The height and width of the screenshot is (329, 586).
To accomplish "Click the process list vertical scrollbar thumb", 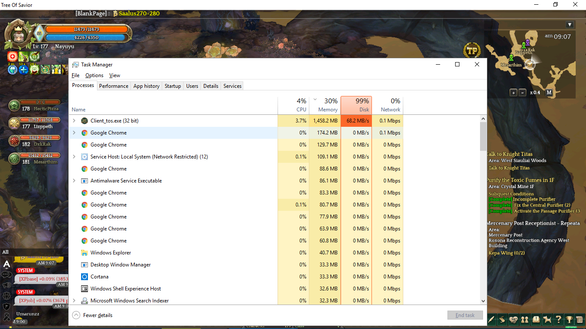I will click(483, 136).
